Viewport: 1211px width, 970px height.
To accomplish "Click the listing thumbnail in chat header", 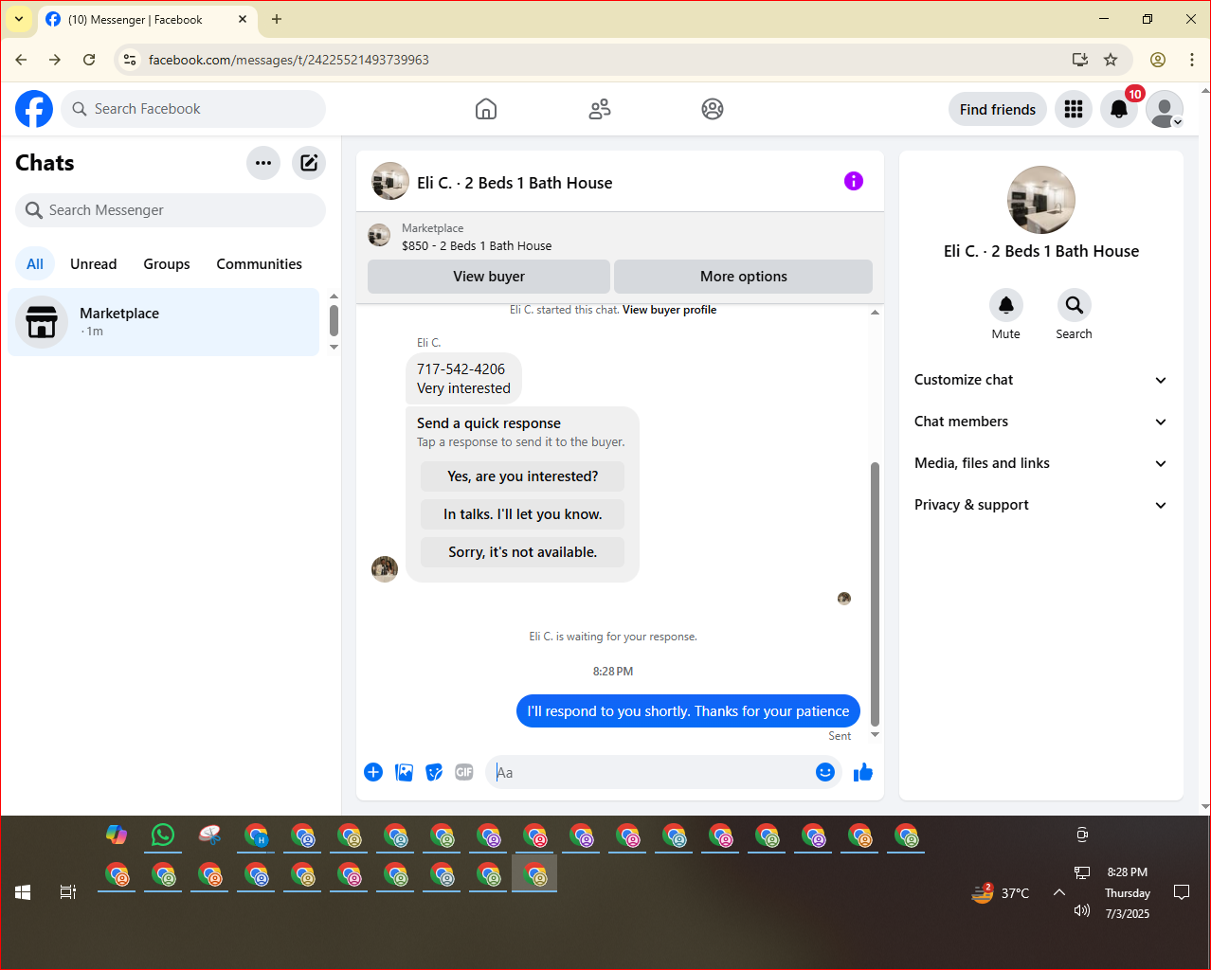I will click(390, 181).
